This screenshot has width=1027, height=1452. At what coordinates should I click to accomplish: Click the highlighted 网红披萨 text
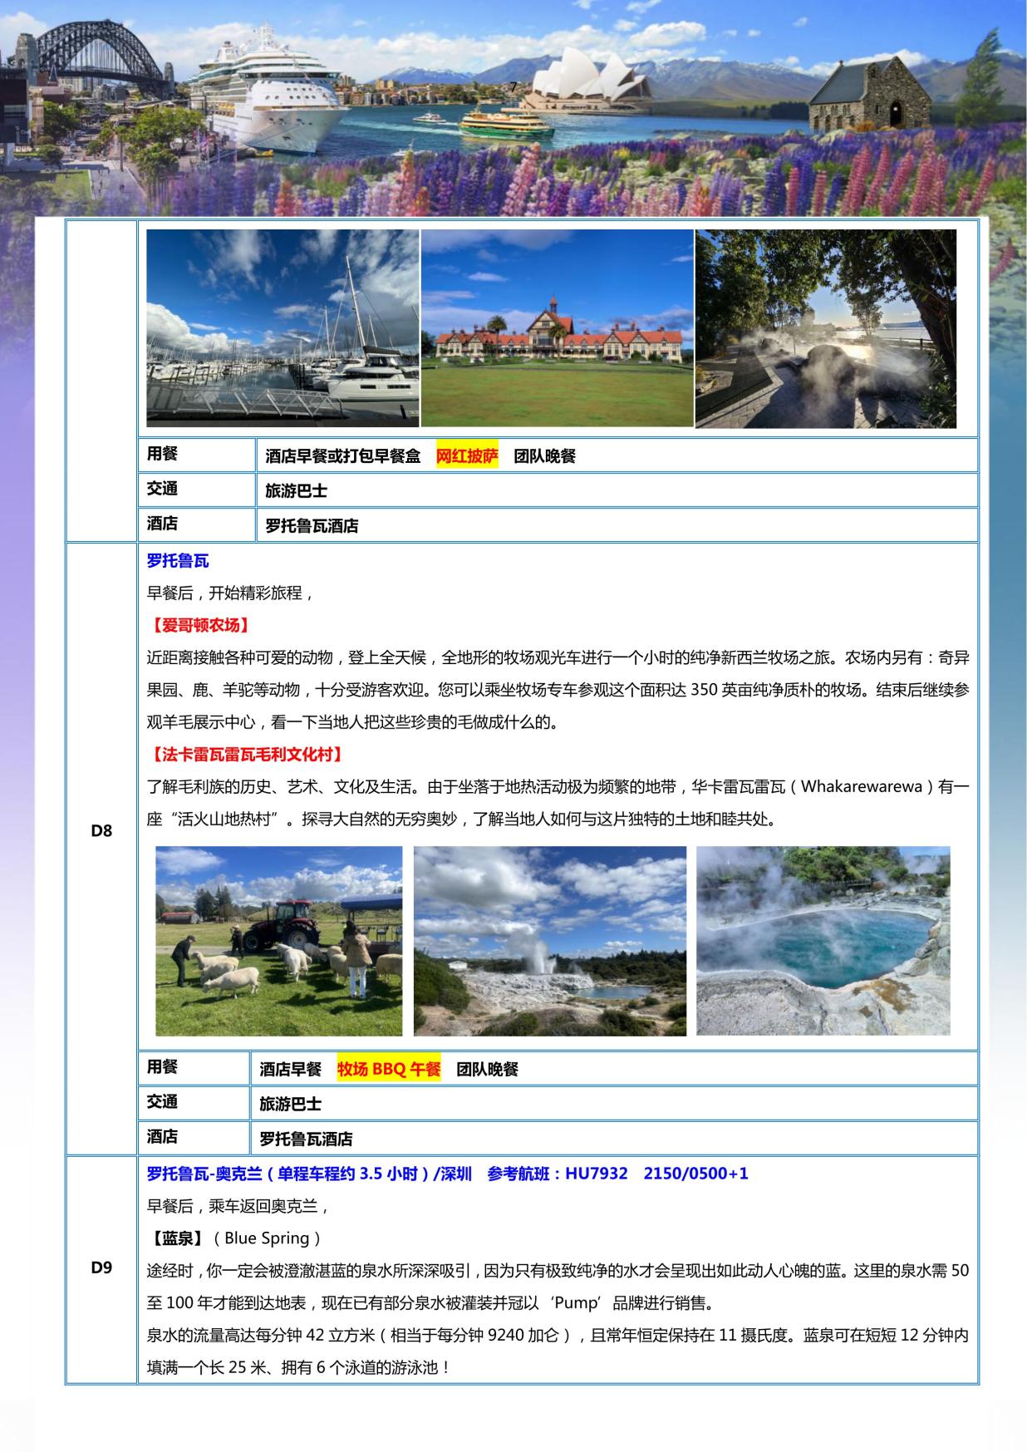coord(467,456)
